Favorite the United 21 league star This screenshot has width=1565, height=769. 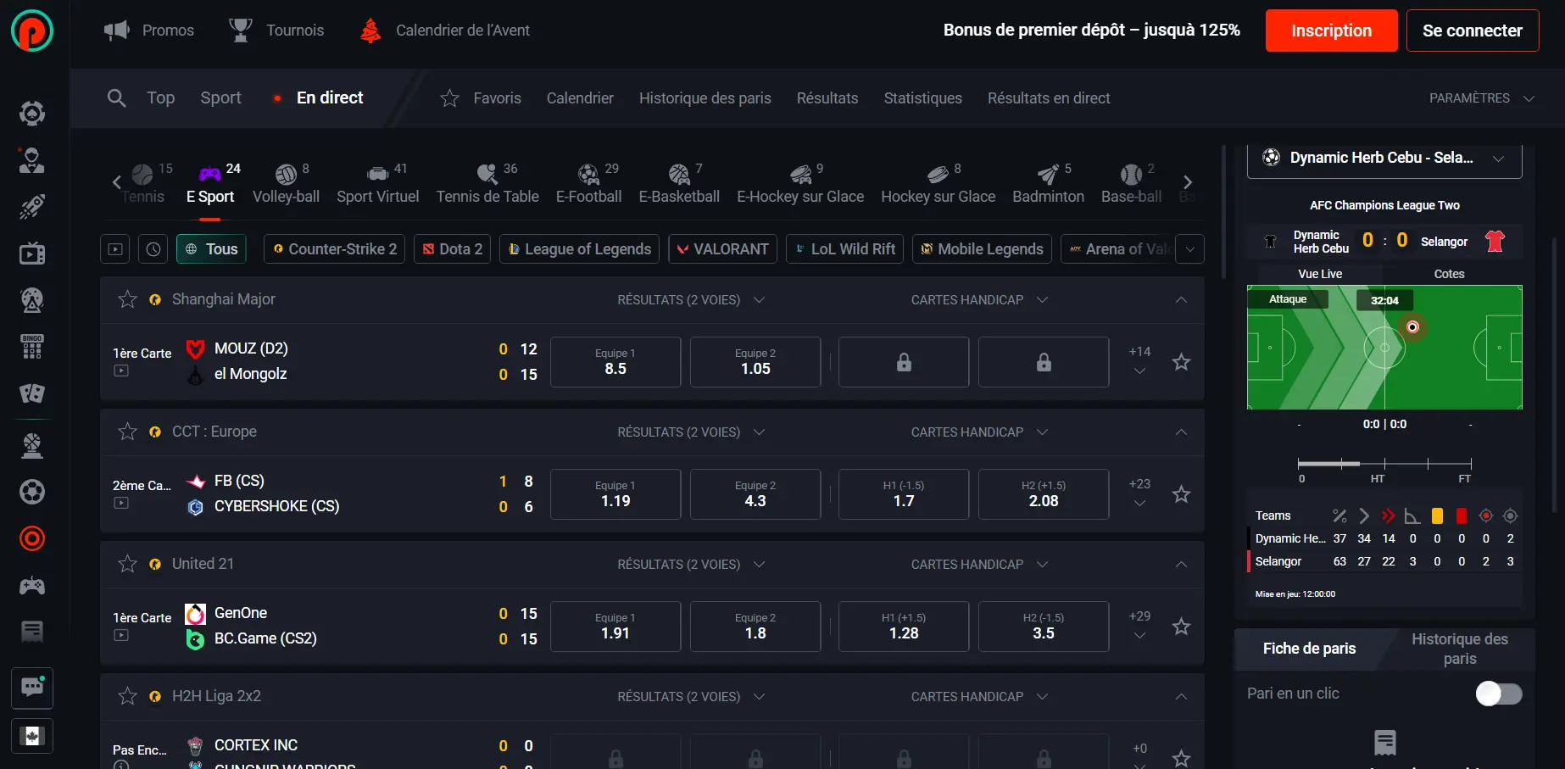127,564
